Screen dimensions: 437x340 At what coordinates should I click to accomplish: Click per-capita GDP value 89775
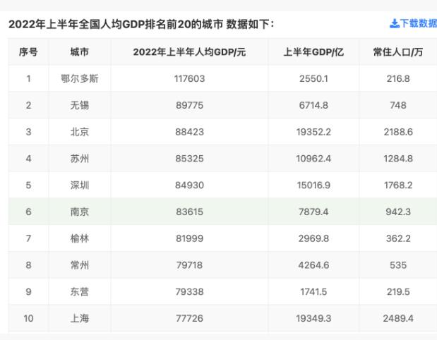(189, 105)
